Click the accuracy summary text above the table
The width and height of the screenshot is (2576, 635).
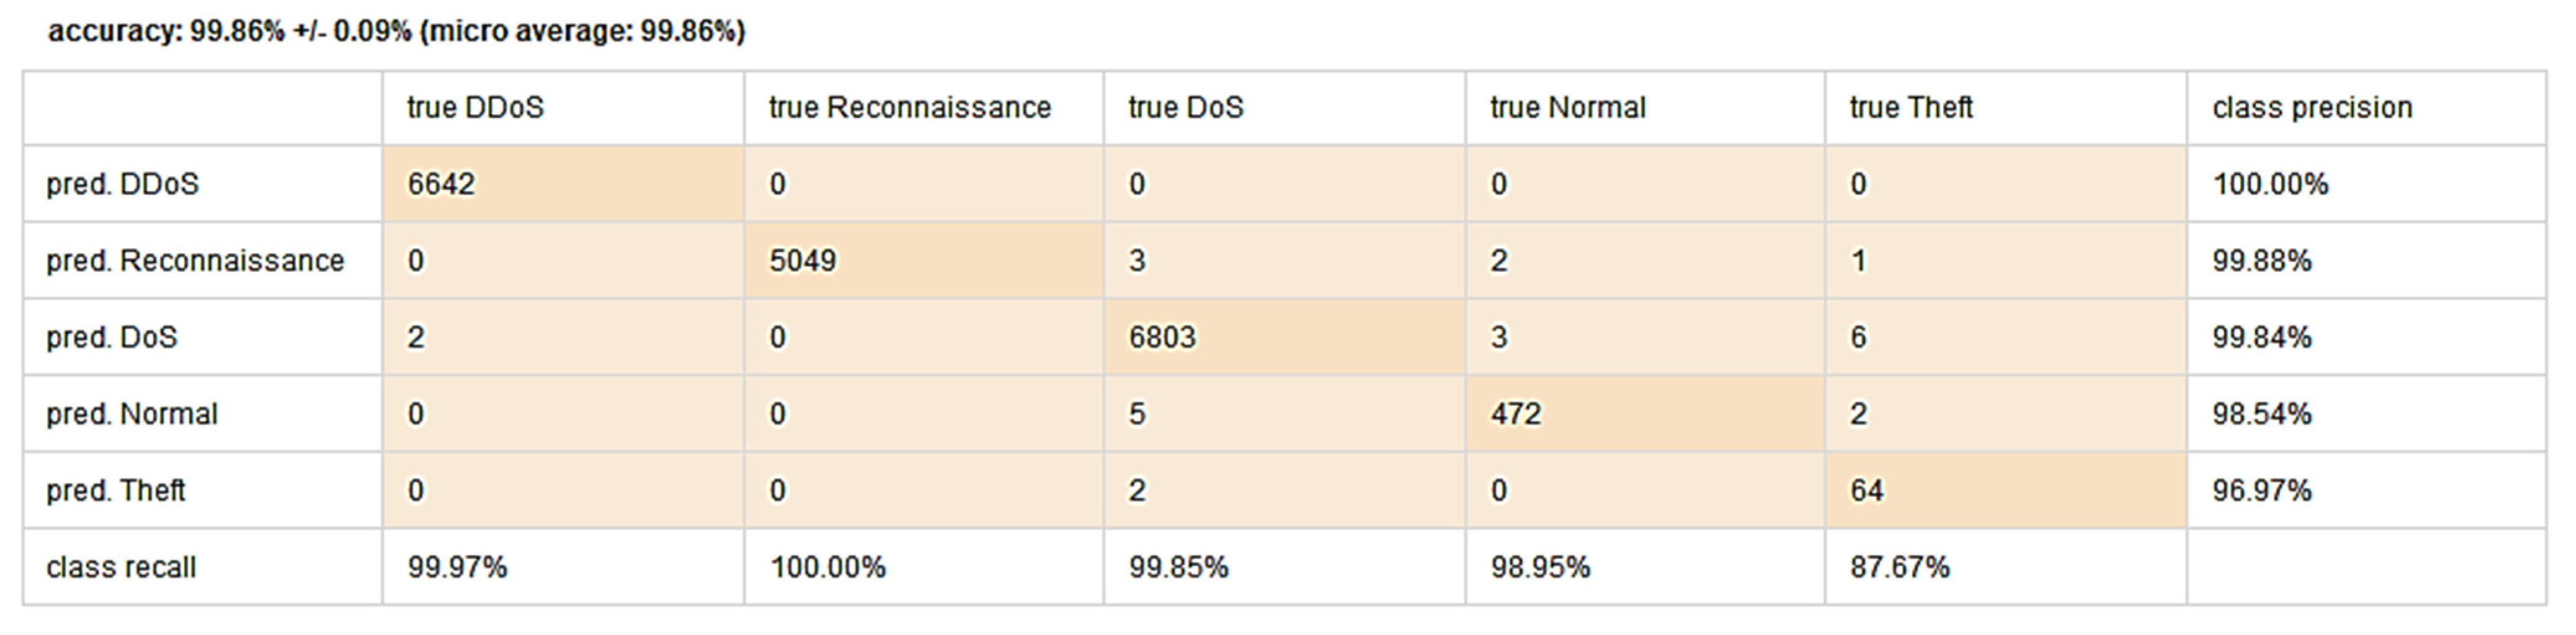tap(397, 32)
